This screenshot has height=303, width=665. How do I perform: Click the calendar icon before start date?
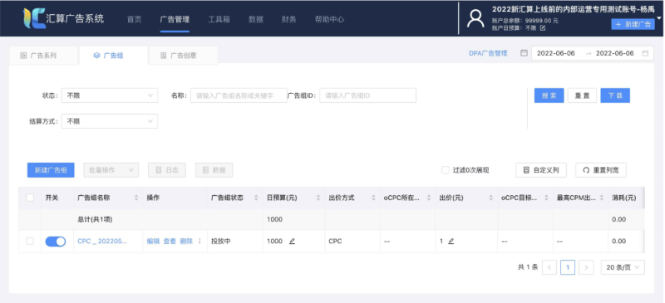point(525,53)
